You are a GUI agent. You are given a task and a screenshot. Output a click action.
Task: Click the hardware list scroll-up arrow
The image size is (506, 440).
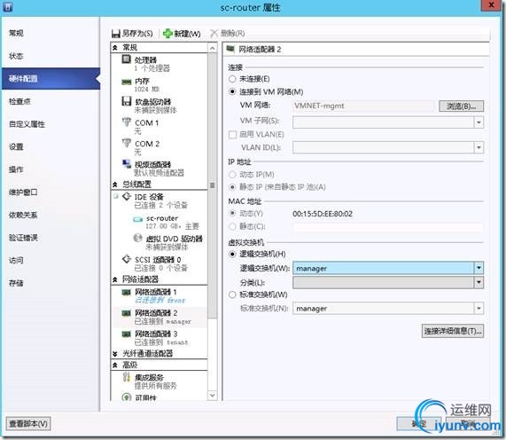[x=213, y=49]
